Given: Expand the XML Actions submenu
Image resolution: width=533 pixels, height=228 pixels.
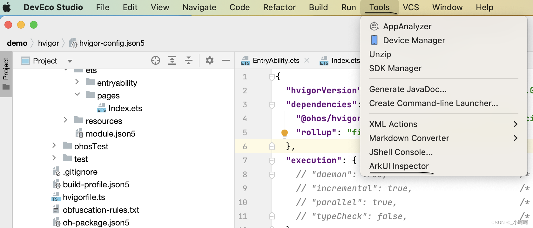Looking at the screenshot, I should (444, 124).
